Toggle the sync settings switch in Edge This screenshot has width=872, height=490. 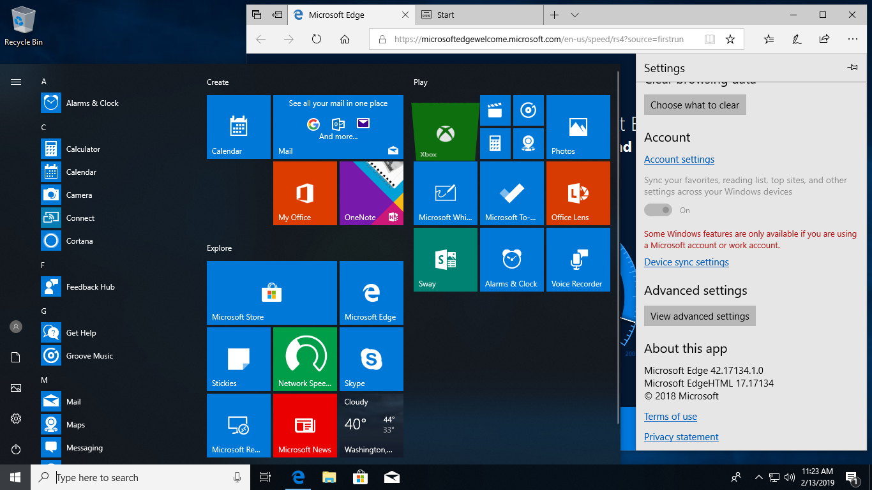658,210
